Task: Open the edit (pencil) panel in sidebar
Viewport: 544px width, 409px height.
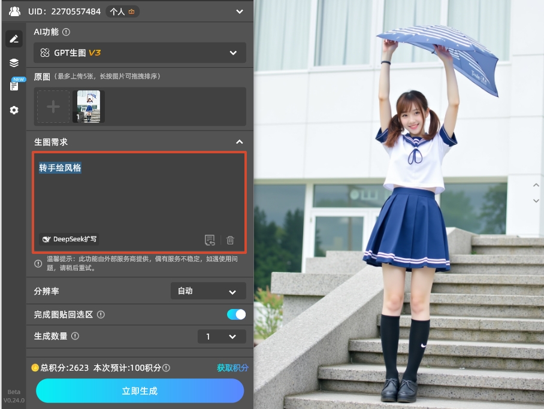Action: coord(14,39)
